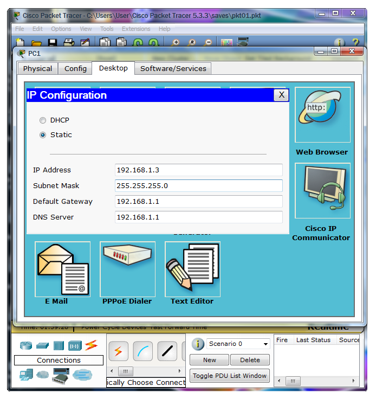Click the Save floppy disk icon
Image resolution: width=376 pixels, height=399 pixels.
pos(53,42)
